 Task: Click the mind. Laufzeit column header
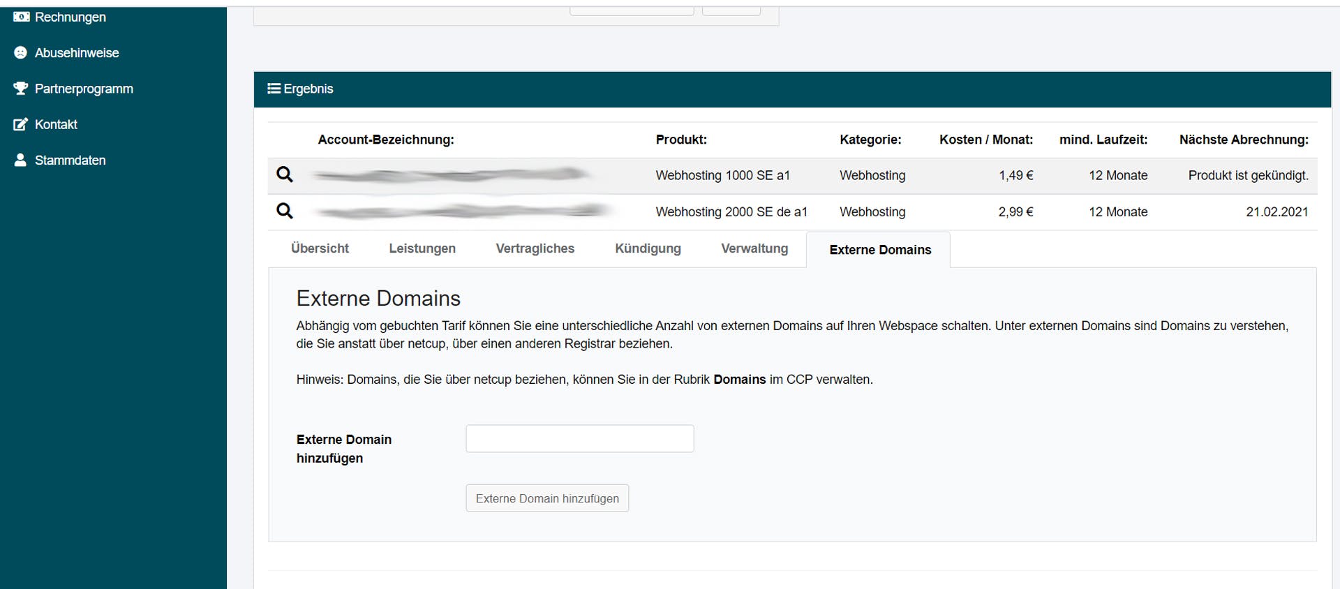coord(1103,140)
